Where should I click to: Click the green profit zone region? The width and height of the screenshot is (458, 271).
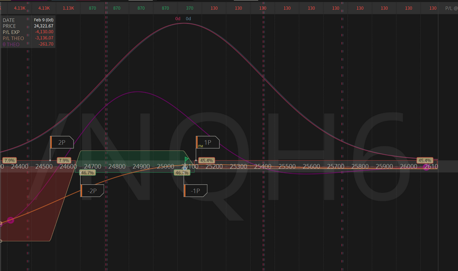pyautogui.click(x=129, y=158)
